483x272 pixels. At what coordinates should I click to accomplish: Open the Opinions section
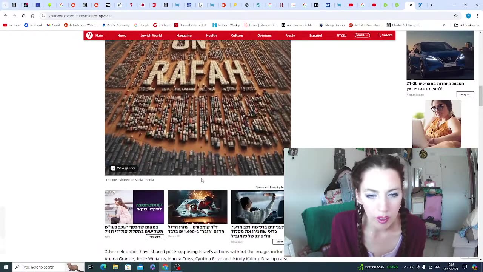click(264, 36)
